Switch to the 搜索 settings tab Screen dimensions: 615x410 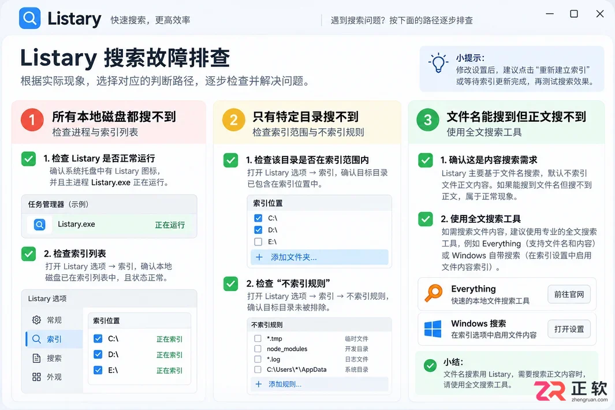pos(54,358)
